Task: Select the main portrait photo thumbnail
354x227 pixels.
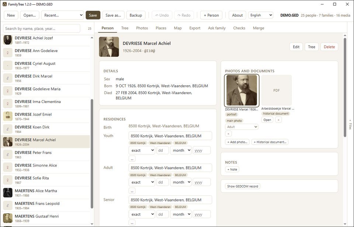Action: (x=242, y=90)
